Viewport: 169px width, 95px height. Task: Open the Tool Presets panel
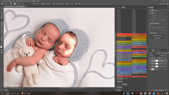[120, 87]
